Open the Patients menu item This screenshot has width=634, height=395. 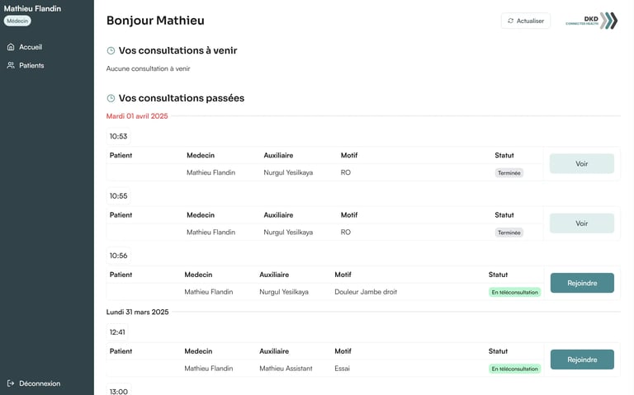[x=31, y=65]
